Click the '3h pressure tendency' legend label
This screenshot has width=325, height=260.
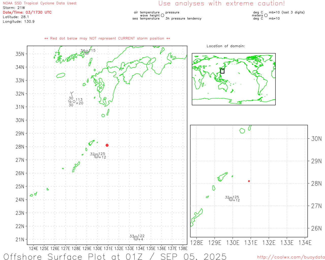[x=183, y=19]
